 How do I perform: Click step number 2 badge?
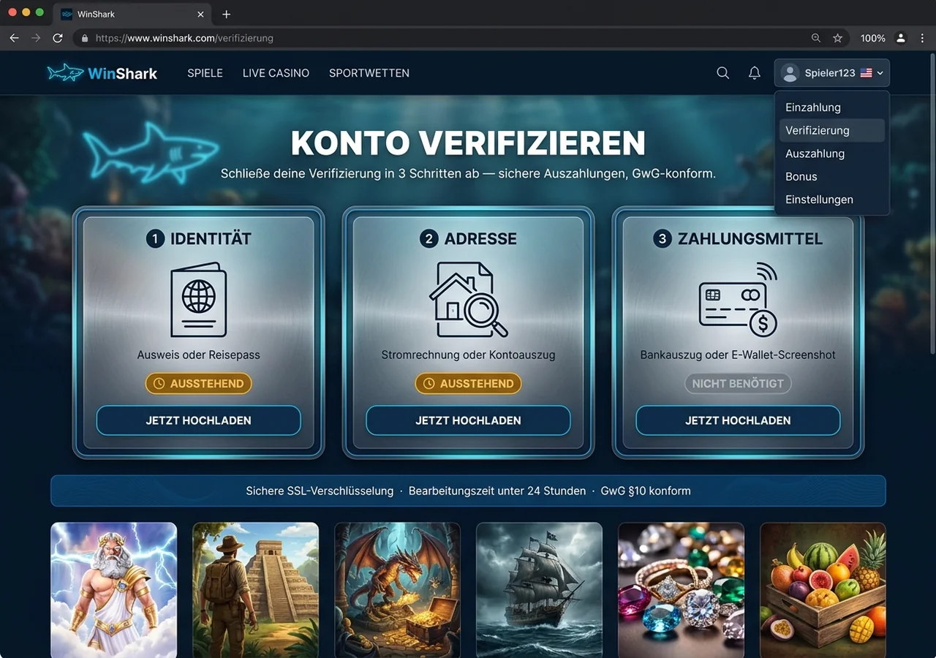[x=429, y=238]
